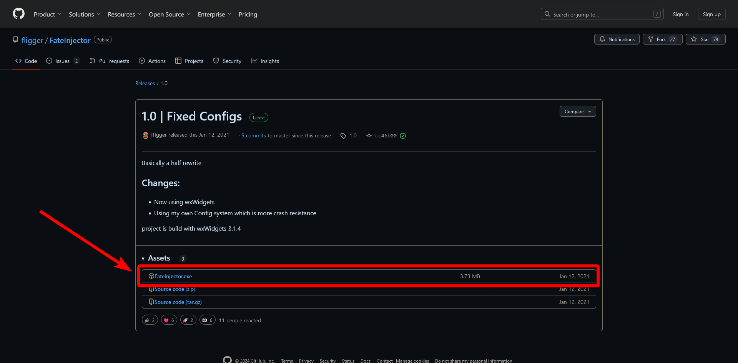React with the eyes emoji

point(208,320)
